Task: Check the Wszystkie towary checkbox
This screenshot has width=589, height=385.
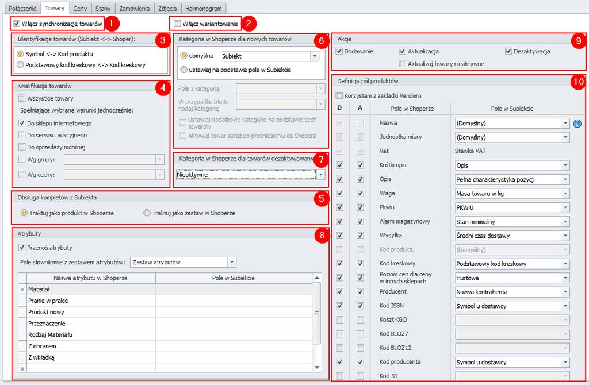Action: point(22,98)
